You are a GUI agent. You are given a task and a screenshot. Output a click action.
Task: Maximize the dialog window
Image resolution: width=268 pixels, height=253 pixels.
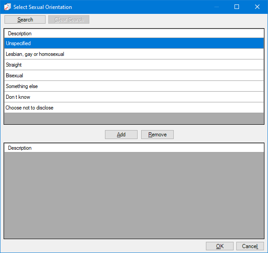(x=237, y=7)
